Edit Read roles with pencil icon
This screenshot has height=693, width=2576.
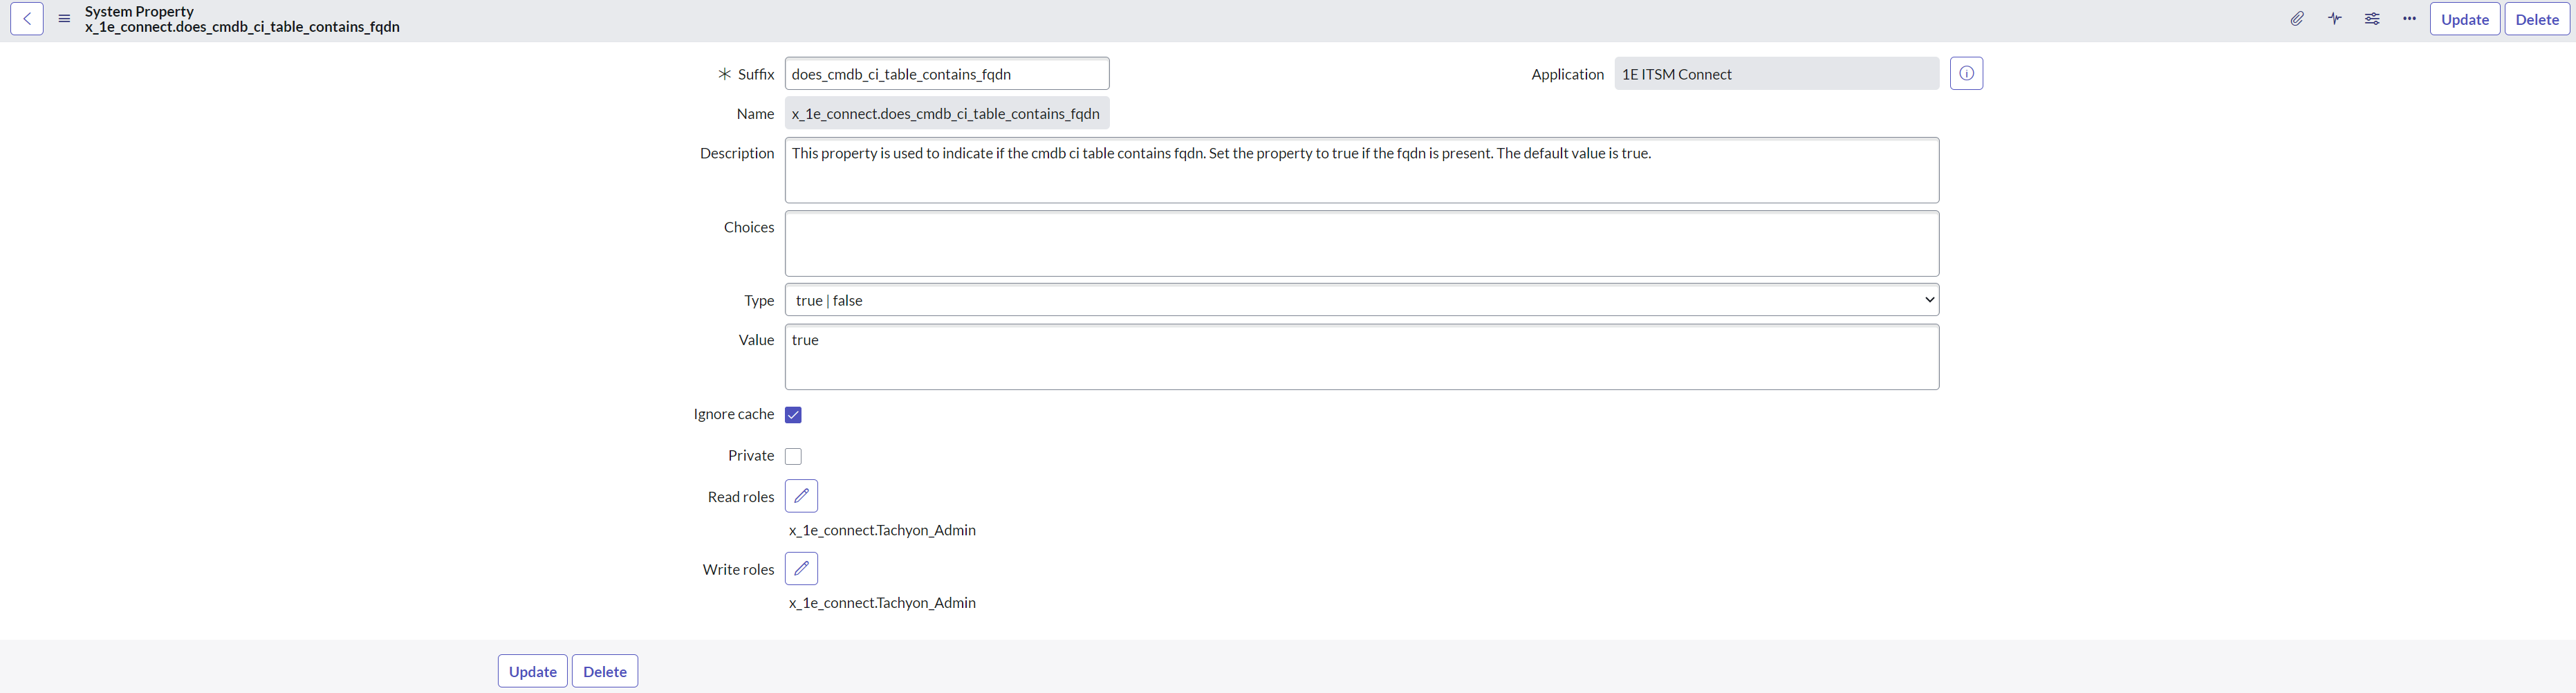click(x=801, y=496)
